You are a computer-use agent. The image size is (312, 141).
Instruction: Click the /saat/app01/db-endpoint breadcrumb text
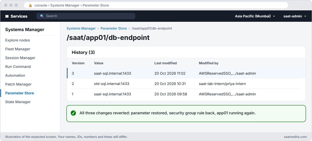[x=152, y=28]
